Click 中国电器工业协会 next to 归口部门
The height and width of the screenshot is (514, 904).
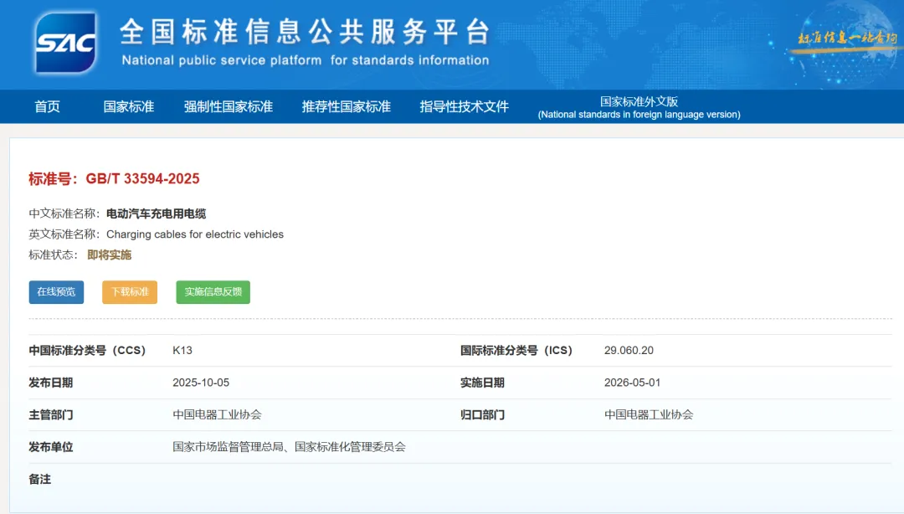(649, 414)
